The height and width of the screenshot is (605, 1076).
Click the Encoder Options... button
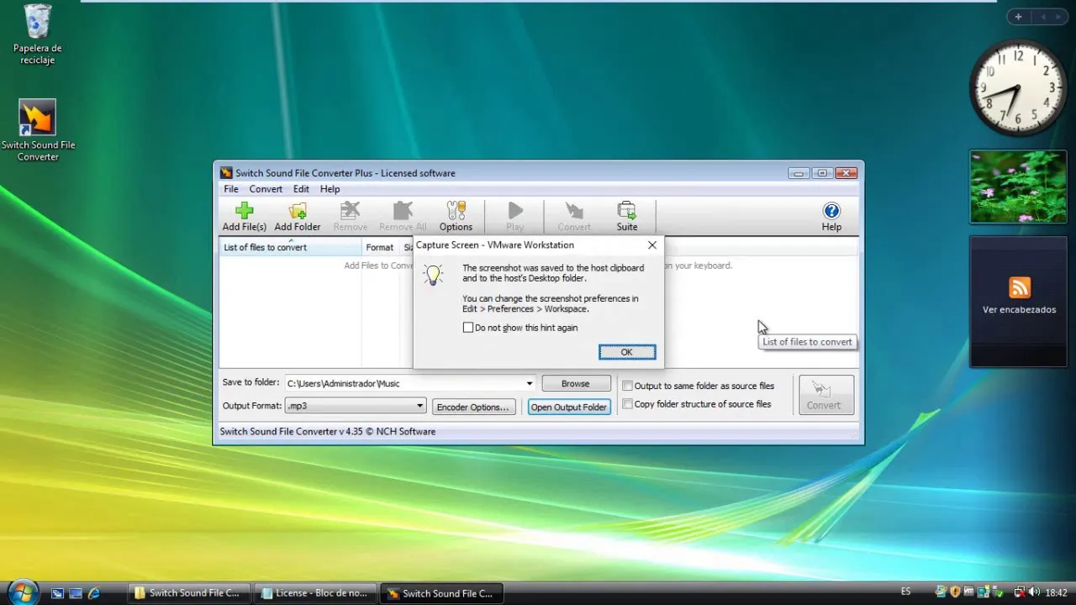pos(473,407)
